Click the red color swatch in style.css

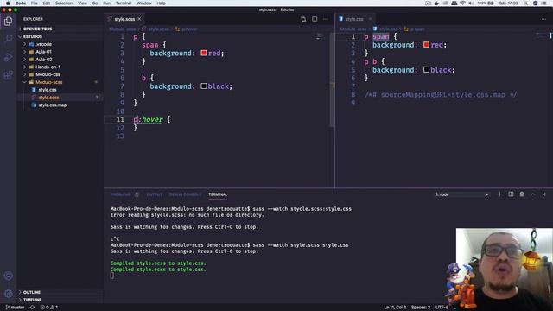pyautogui.click(x=426, y=44)
